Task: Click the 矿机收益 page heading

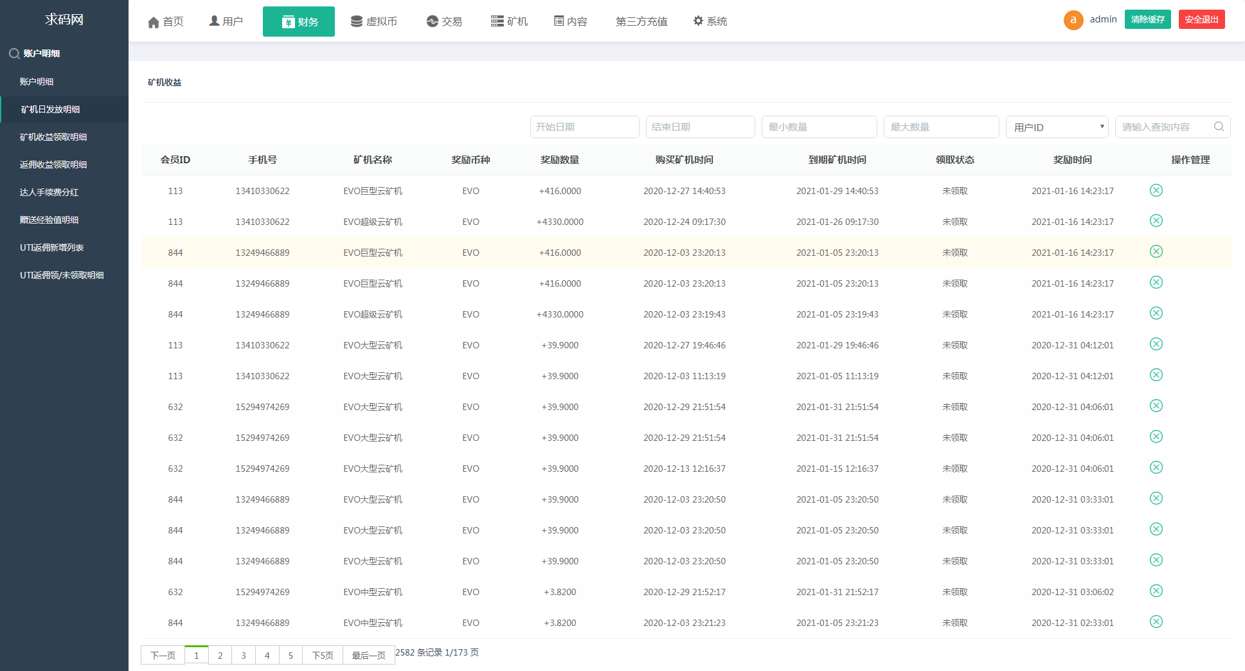Action: tap(165, 82)
